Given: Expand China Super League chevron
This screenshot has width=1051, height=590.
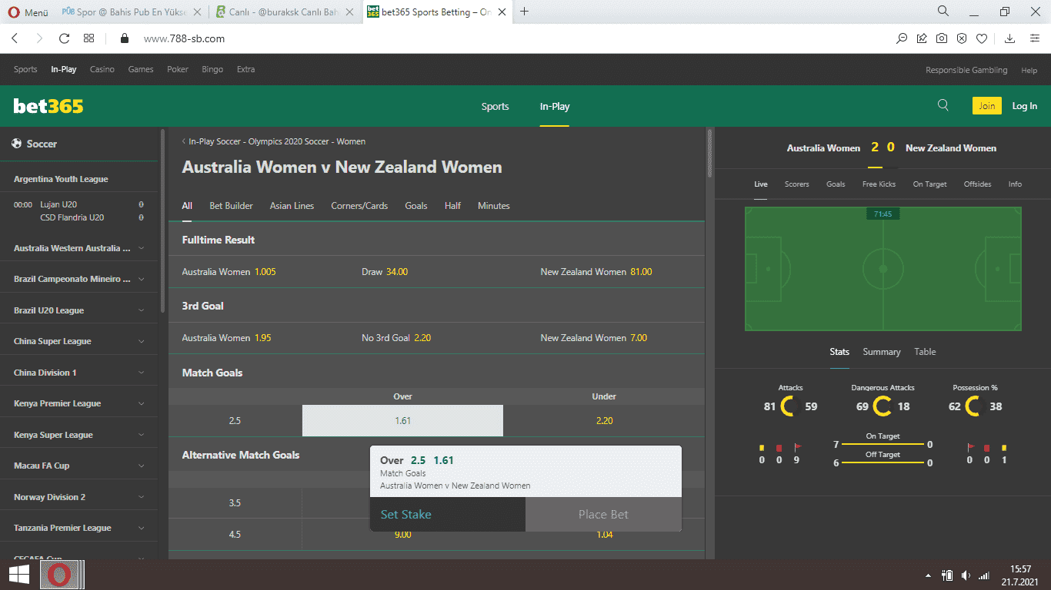Looking at the screenshot, I should 142,341.
